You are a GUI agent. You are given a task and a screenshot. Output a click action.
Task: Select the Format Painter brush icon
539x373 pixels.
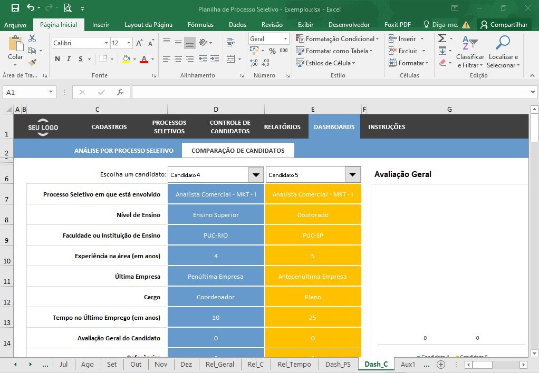pos(32,63)
